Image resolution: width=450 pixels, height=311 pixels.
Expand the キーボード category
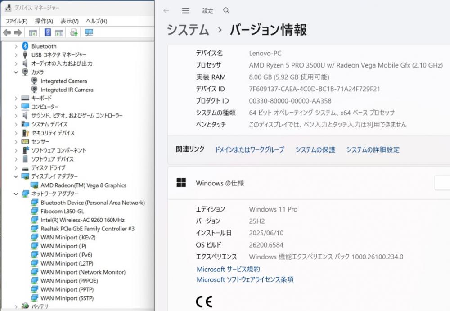16,98
